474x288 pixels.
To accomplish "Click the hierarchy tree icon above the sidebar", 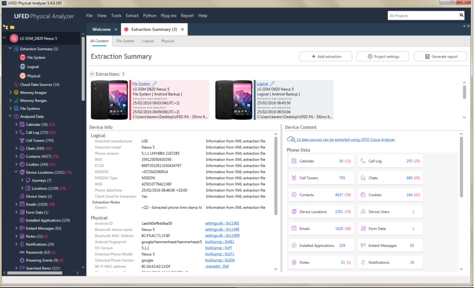I will pyautogui.click(x=5, y=27).
